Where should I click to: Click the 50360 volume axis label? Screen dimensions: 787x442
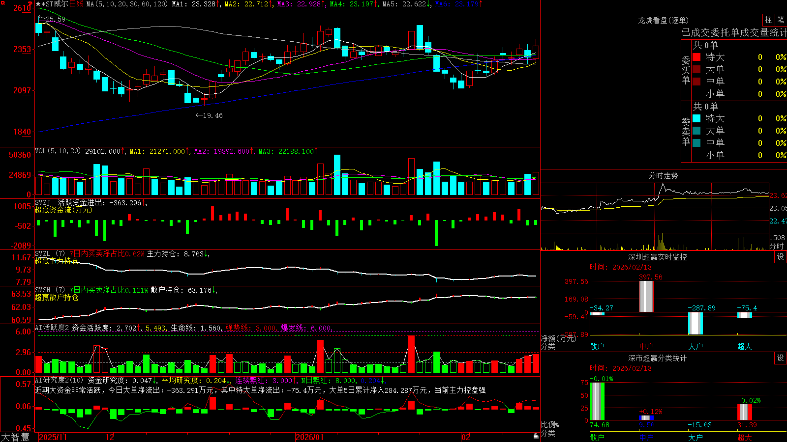point(20,155)
